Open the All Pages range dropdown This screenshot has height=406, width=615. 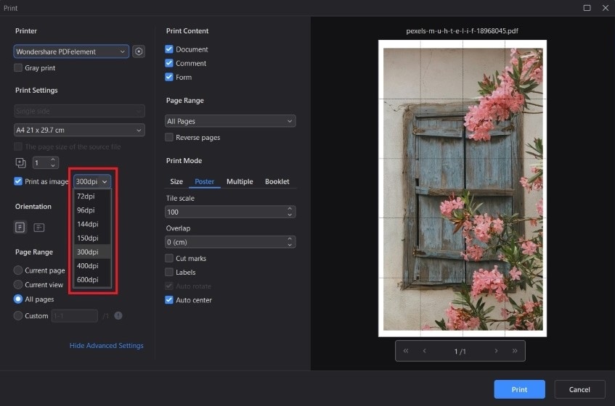click(230, 121)
